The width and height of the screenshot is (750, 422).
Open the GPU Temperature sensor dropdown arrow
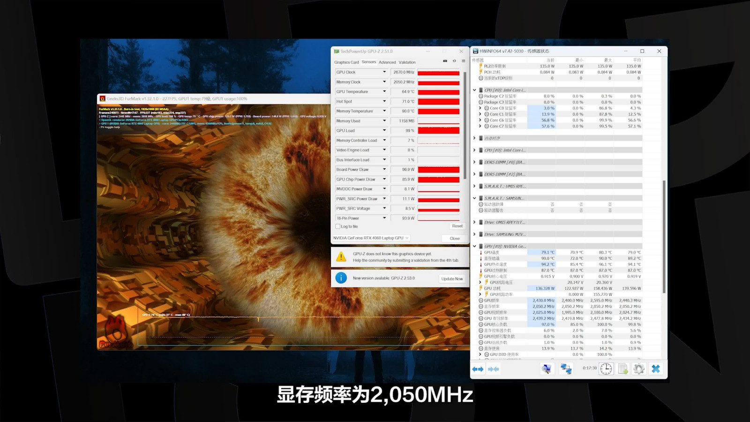click(x=384, y=91)
